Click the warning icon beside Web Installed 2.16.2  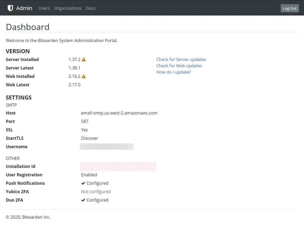(83, 76)
